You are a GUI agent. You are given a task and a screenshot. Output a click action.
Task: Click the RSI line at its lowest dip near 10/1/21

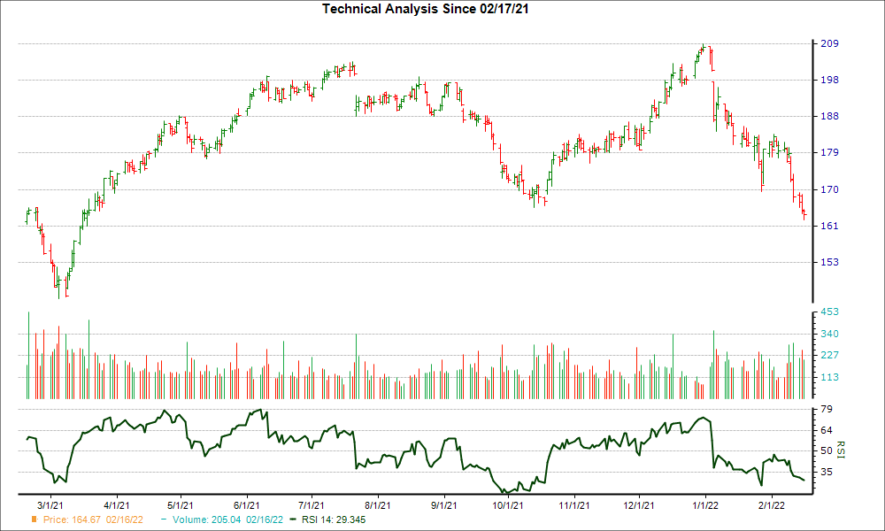click(507, 489)
